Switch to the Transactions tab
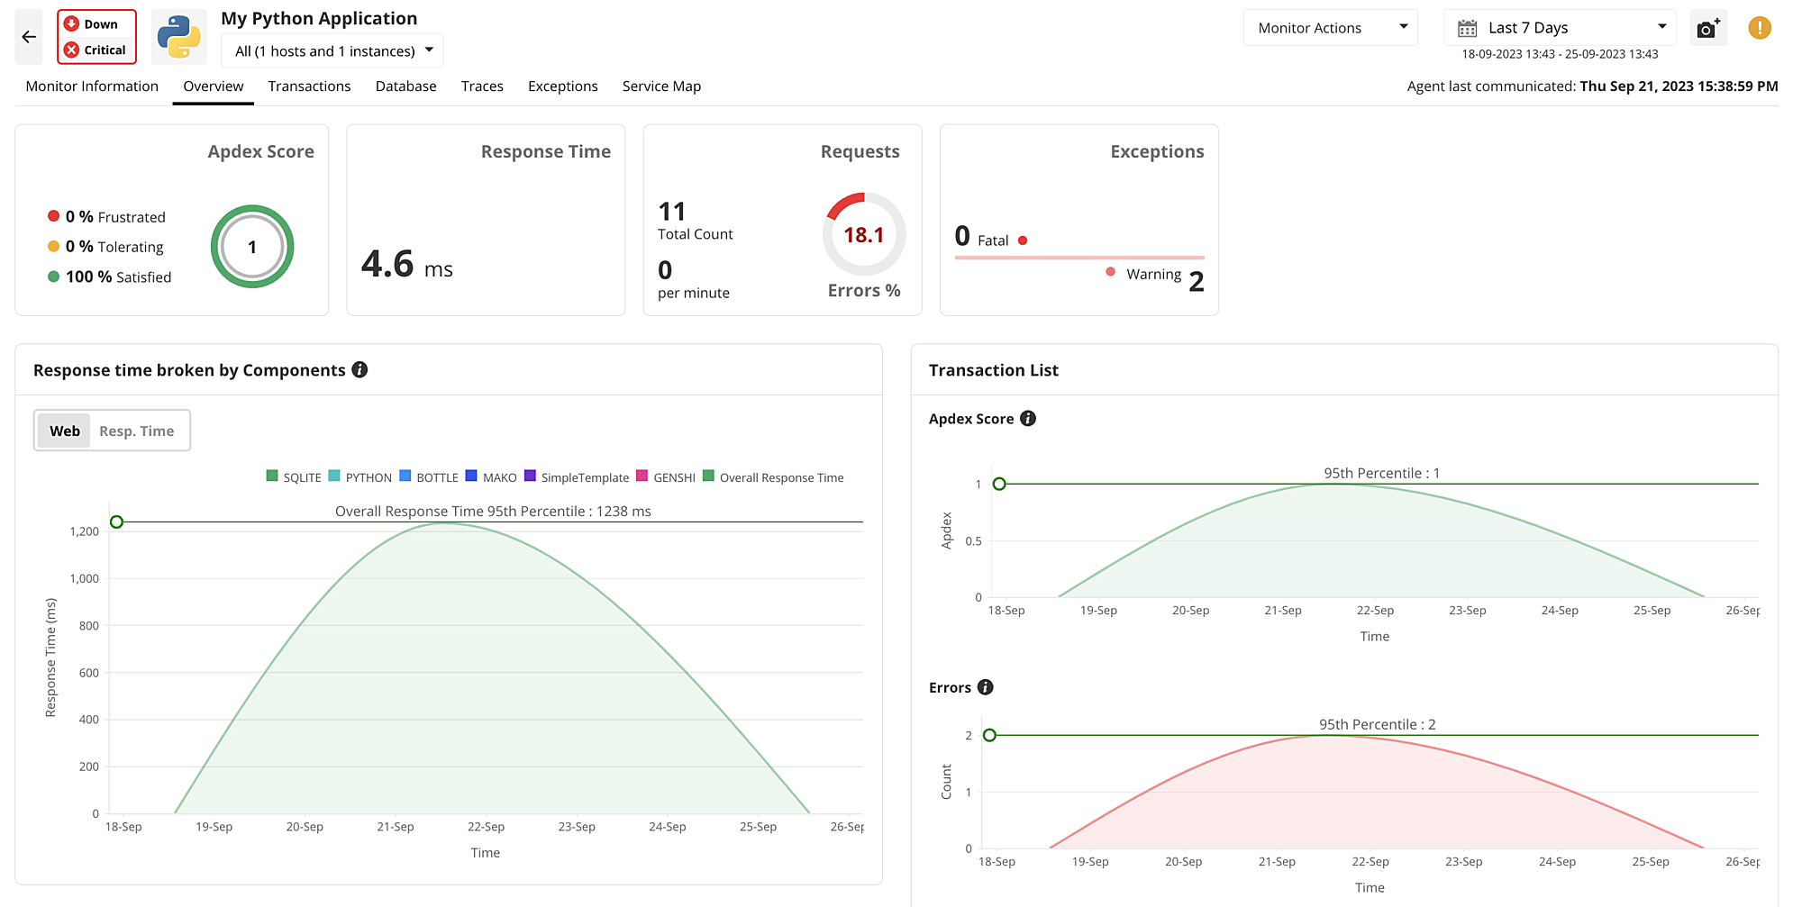 (309, 86)
